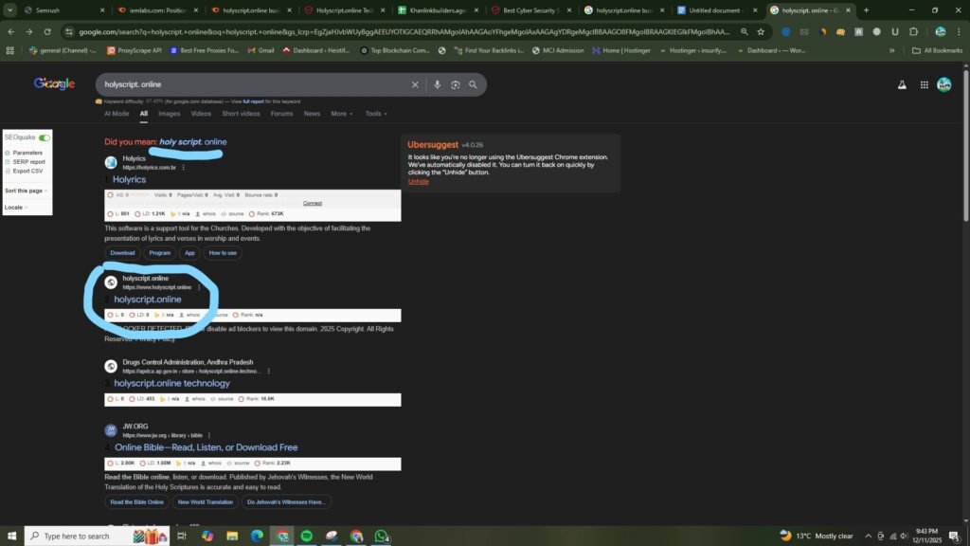970x546 pixels.
Task: Bookmark this page with star icon
Action: [760, 31]
